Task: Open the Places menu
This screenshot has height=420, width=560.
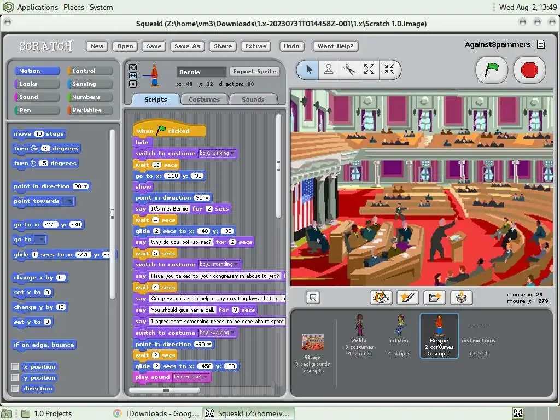Action: [x=74, y=7]
